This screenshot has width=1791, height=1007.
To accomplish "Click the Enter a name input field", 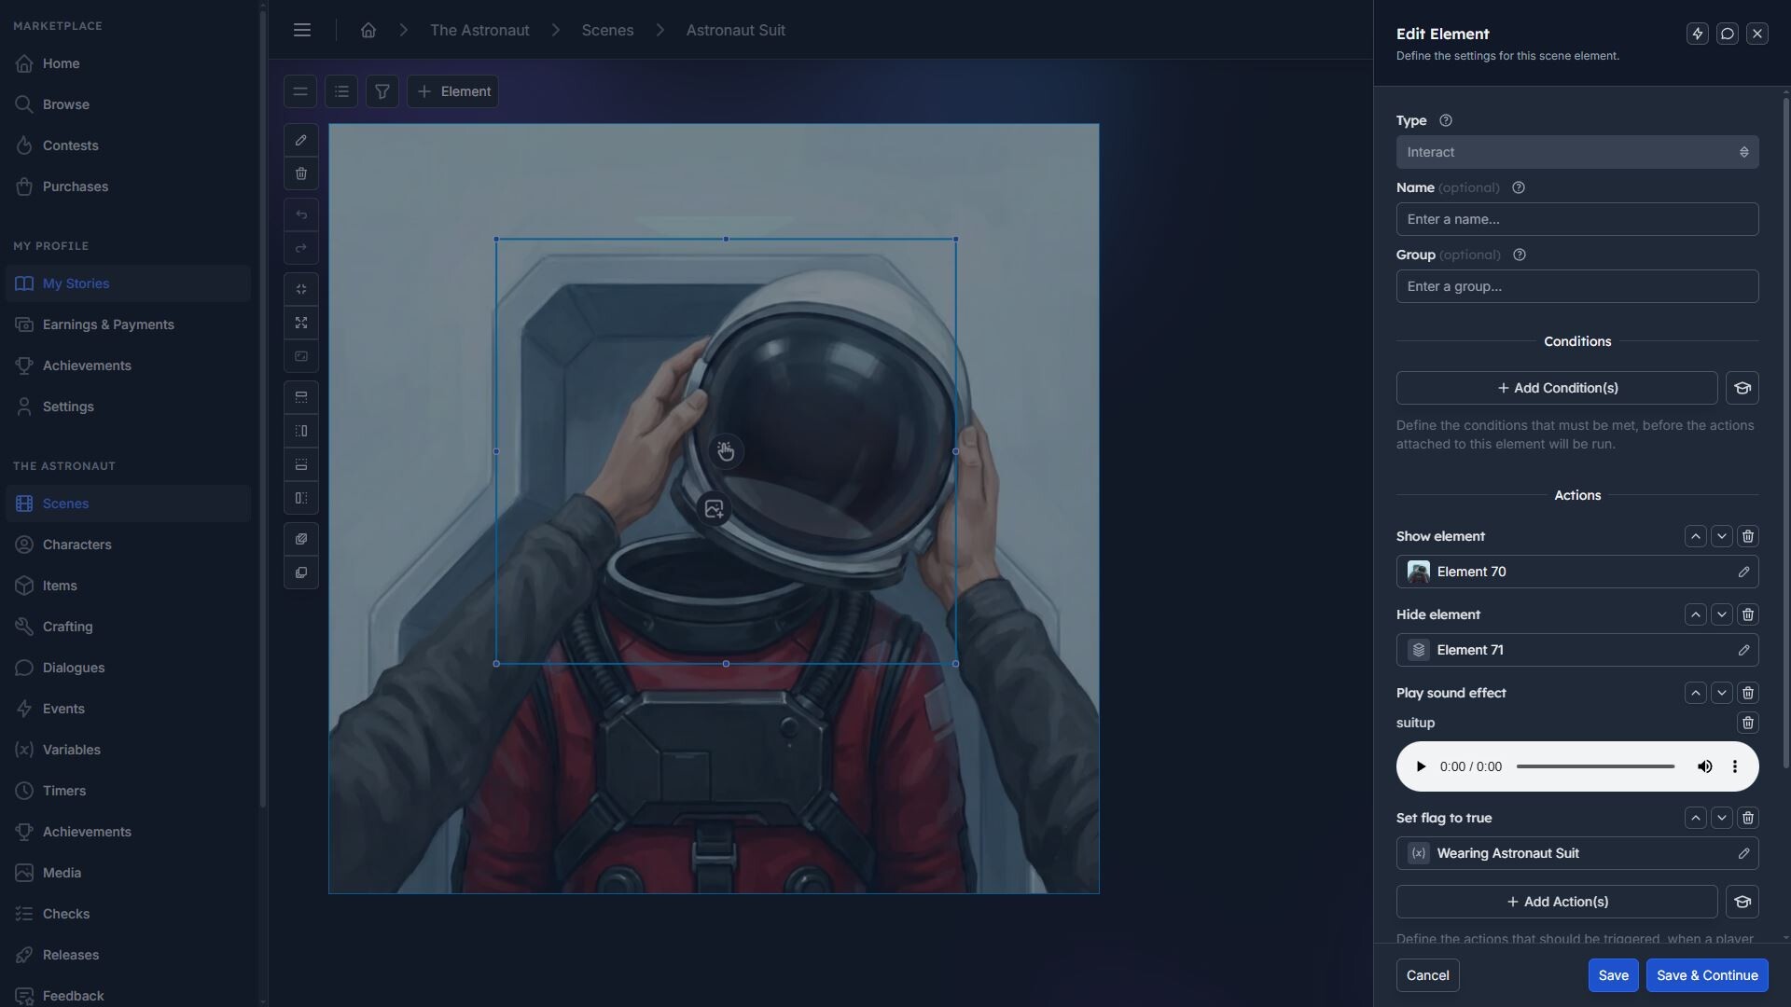I will 1576,218.
